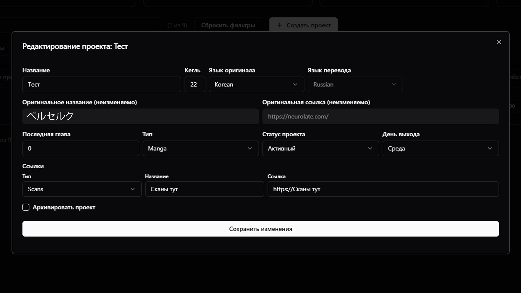Image resolution: width=521 pixels, height=293 pixels.
Task: Click the eye visibility icon at right edge
Action: point(512,106)
